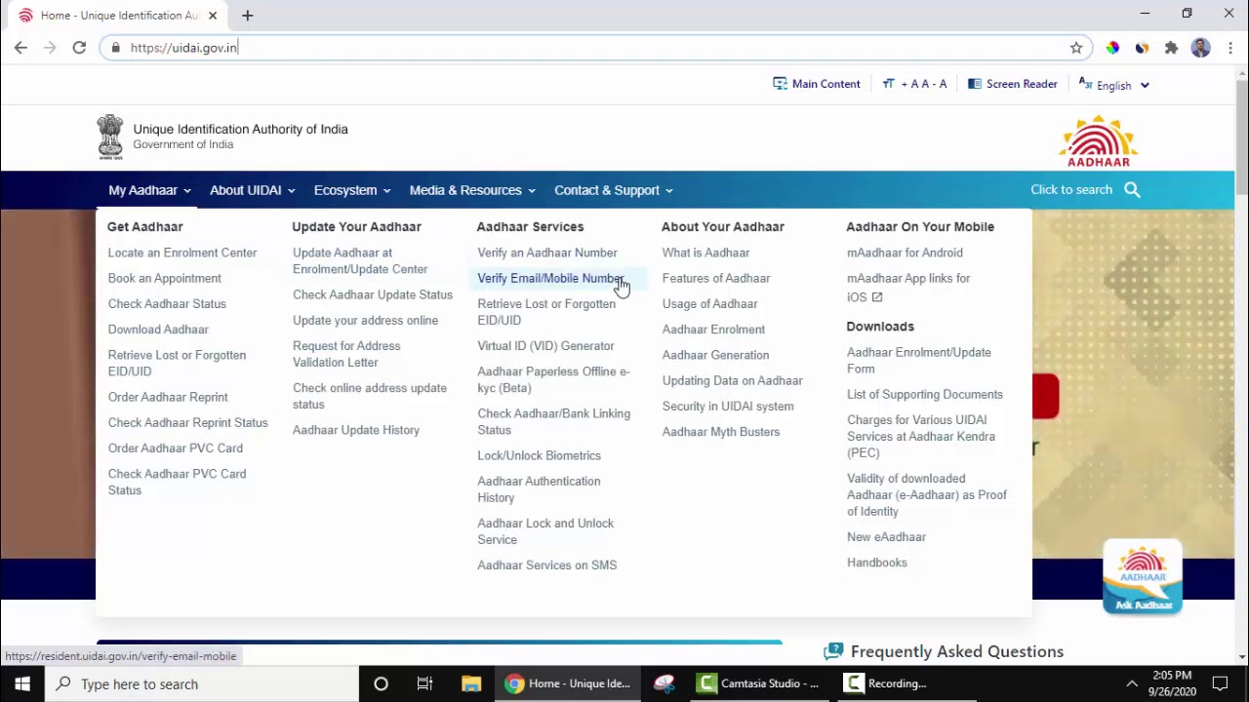Viewport: 1249px width, 702px height.
Task: Increase the text size with + A
Action: (x=910, y=84)
